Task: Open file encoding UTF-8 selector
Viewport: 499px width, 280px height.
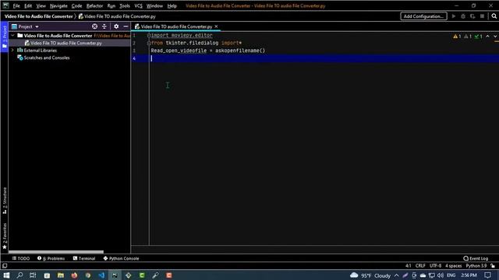Action: click(x=435, y=266)
